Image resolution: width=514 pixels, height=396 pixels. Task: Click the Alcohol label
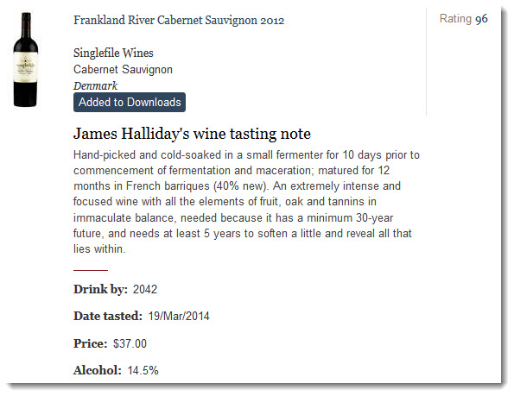point(98,370)
